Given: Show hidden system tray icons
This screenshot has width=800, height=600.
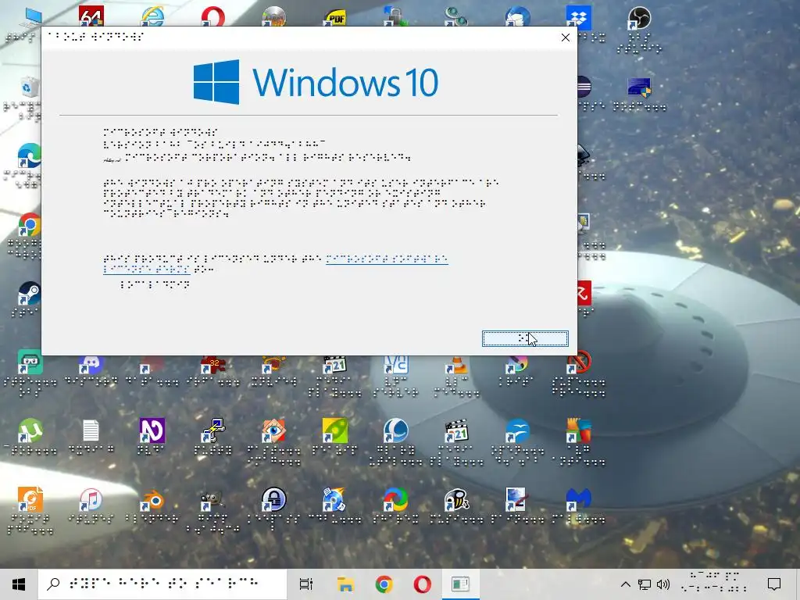Looking at the screenshot, I should [x=626, y=584].
